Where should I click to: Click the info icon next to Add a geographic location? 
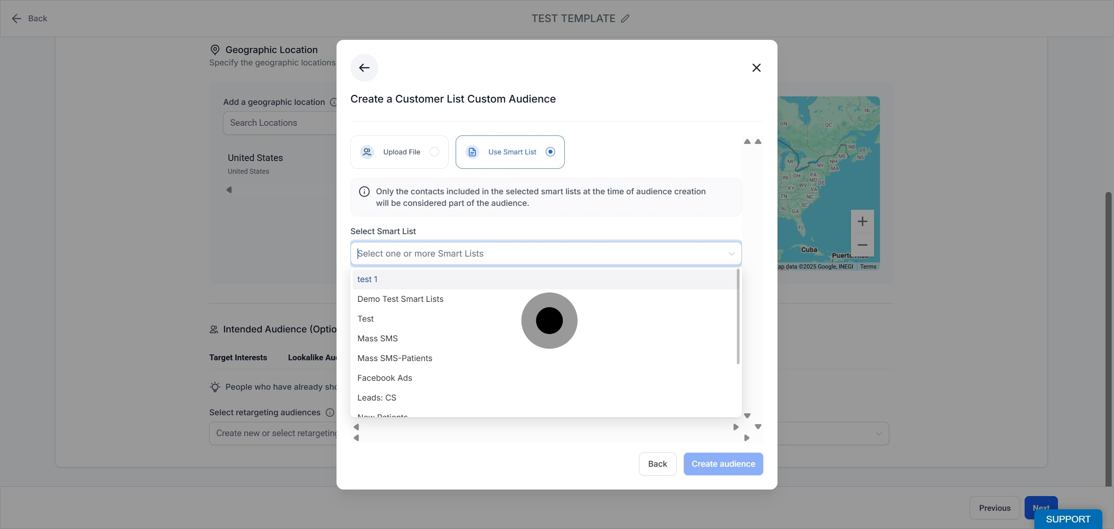pyautogui.click(x=333, y=102)
